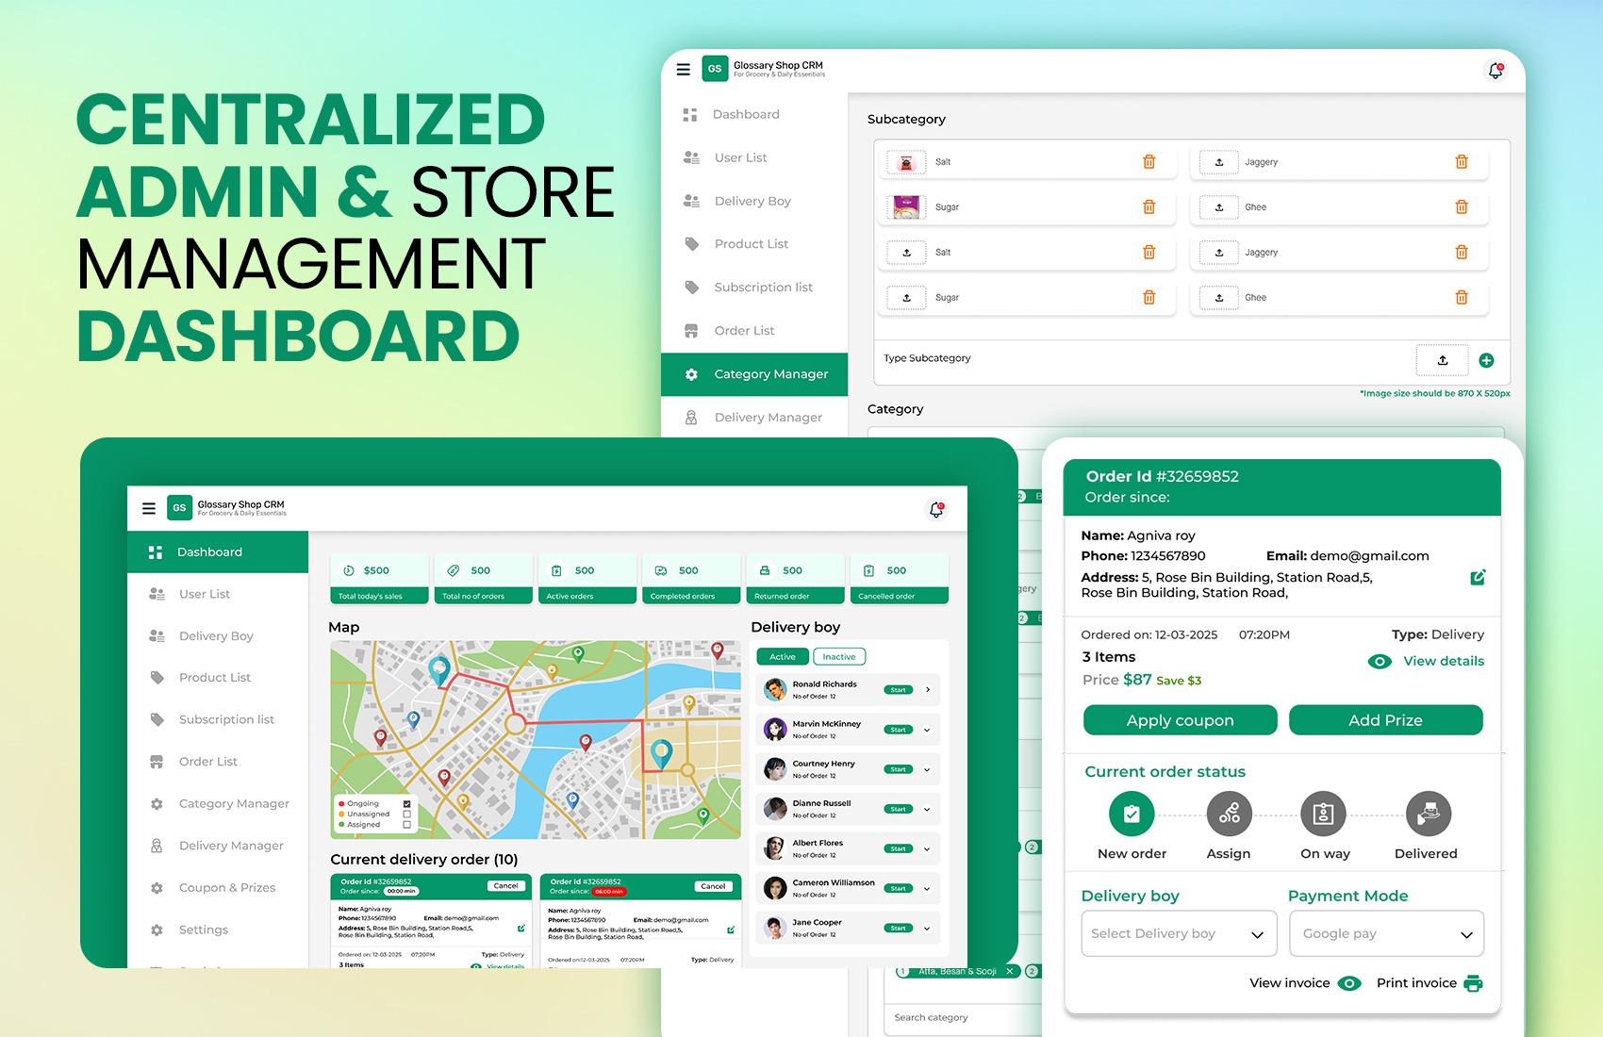Viewport: 1603px width, 1037px height.
Task: Click the notification bell in the dashboard header
Action: (x=936, y=509)
